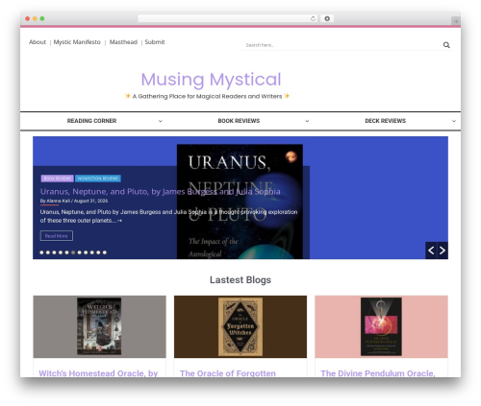Image resolution: width=481 pixels, height=406 pixels.
Task: Open the Reading Corner menu
Action: point(91,121)
